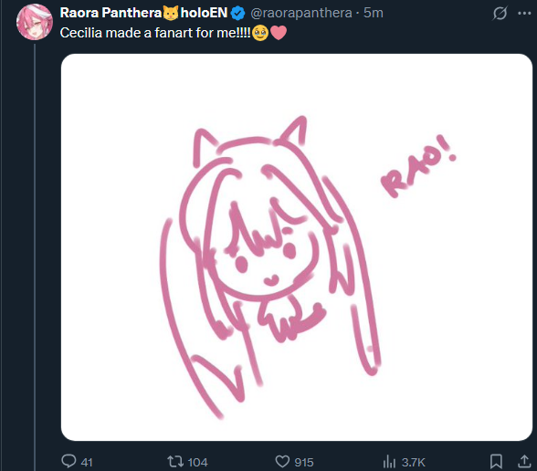
Task: Click the 915 likes count
Action: (x=304, y=463)
